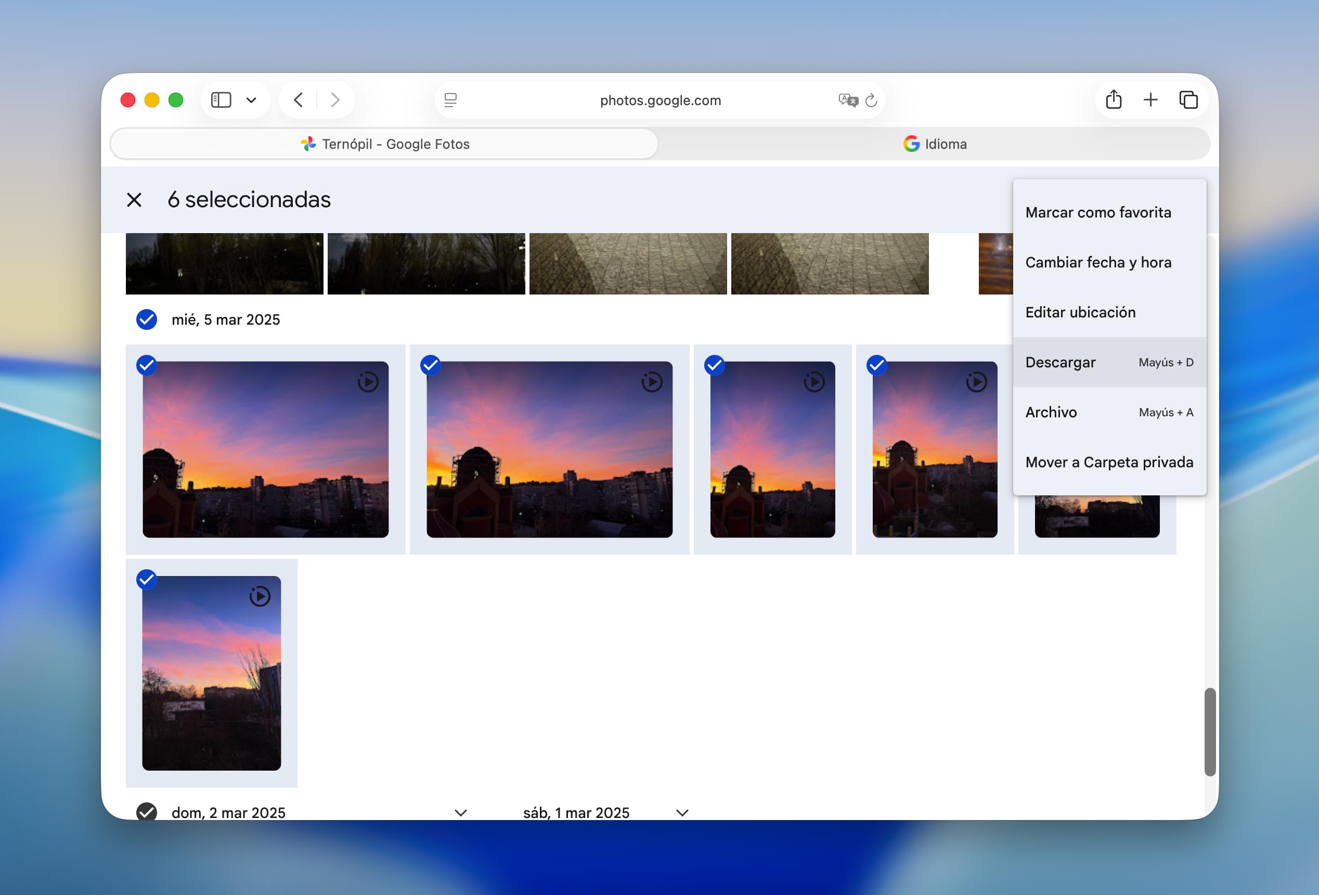Go back with the left arrow
Image resolution: width=1319 pixels, height=895 pixels.
click(298, 100)
